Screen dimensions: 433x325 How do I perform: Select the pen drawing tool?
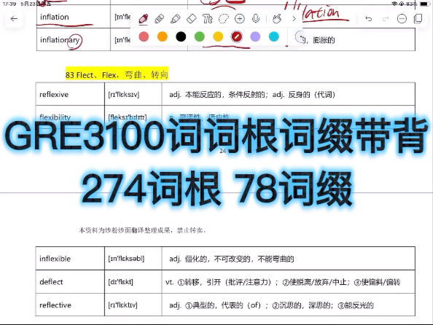click(x=144, y=19)
